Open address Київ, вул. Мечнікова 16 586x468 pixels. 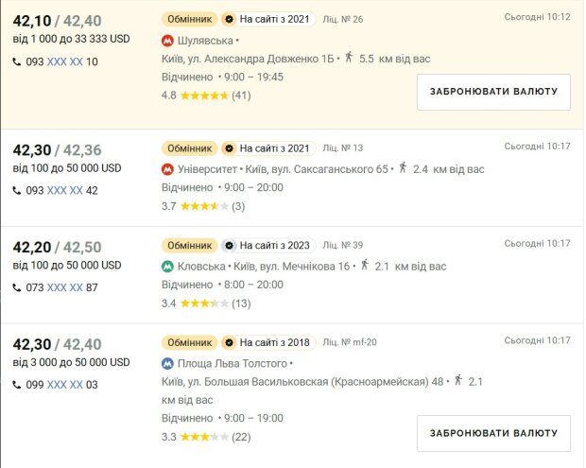click(291, 267)
